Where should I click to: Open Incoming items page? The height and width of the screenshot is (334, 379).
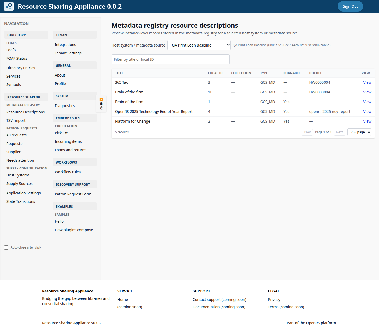(x=68, y=141)
